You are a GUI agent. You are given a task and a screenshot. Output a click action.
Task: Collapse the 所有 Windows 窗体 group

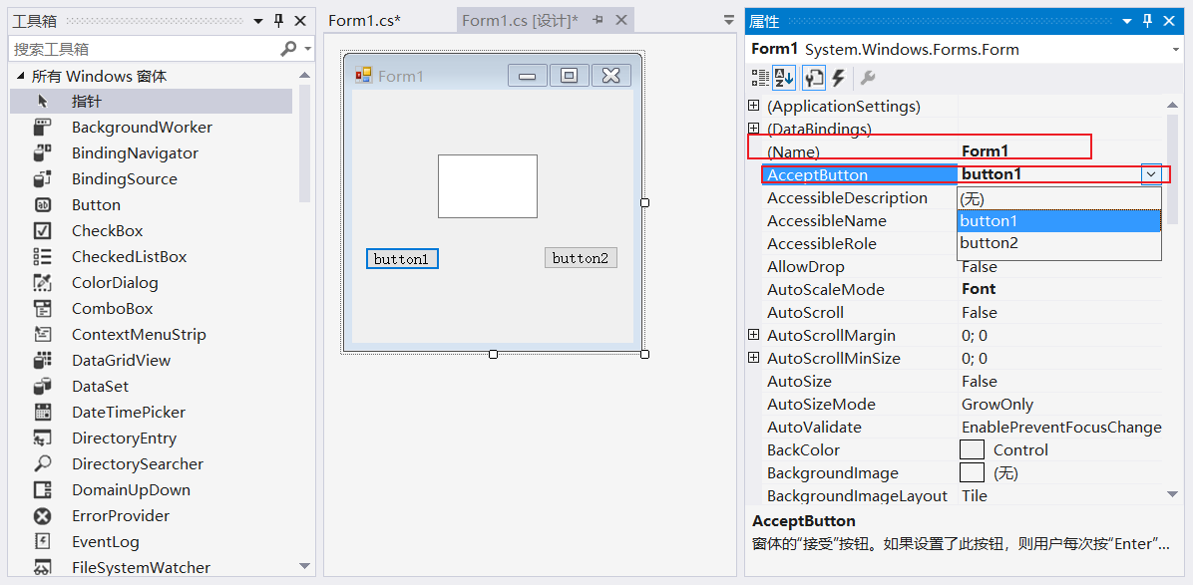click(x=21, y=76)
